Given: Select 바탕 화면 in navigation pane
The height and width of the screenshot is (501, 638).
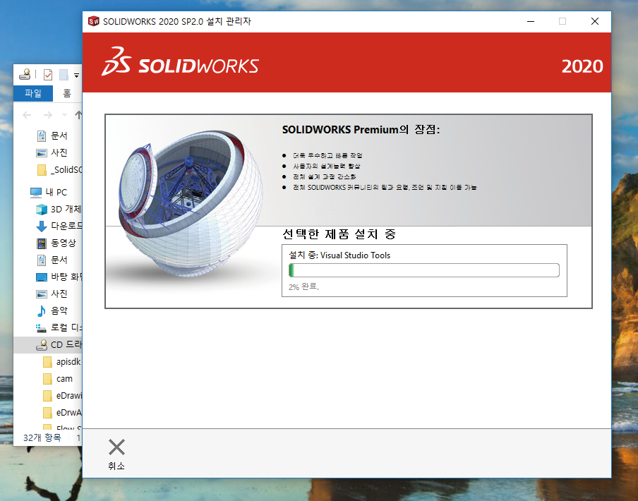Looking at the screenshot, I should (x=59, y=277).
